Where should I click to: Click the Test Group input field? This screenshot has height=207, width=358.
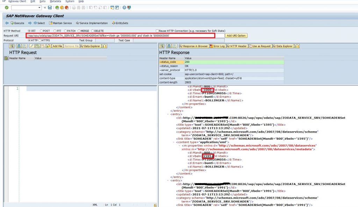click(x=105, y=40)
